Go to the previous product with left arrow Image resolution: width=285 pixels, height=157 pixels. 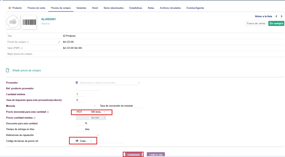(x=276, y=16)
